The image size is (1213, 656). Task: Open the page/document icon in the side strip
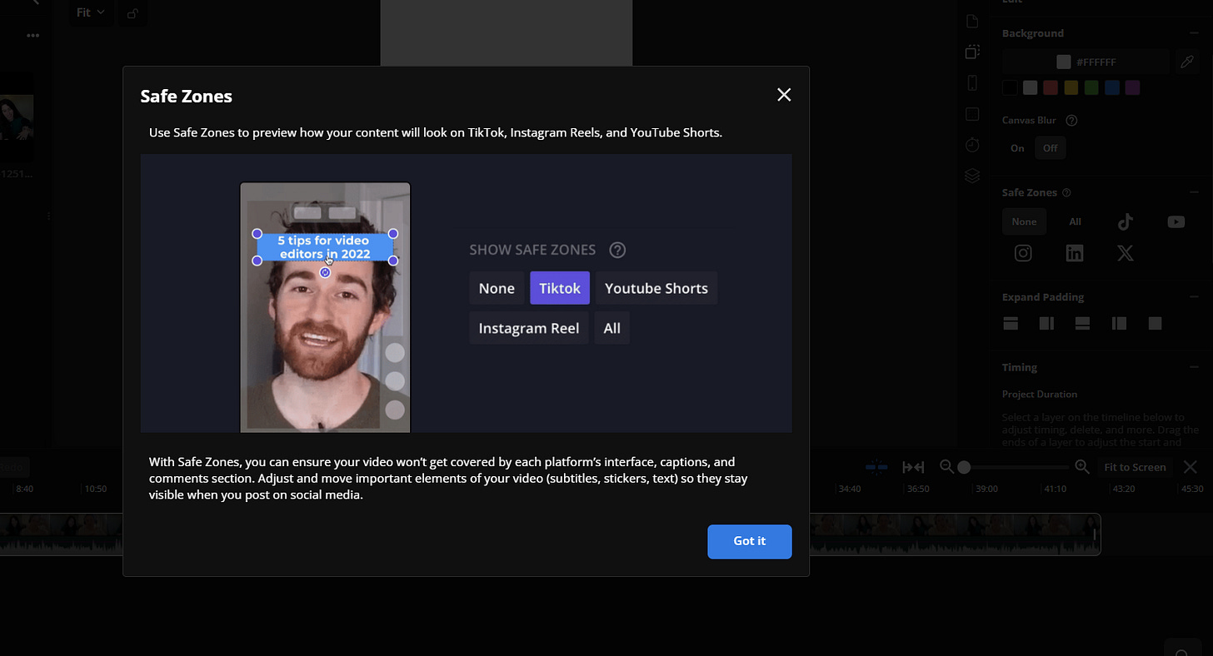tap(972, 21)
